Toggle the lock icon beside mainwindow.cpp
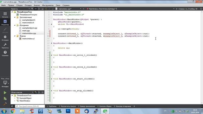Image resolution: width=203 pixels, height=114 pixels. (53, 9)
